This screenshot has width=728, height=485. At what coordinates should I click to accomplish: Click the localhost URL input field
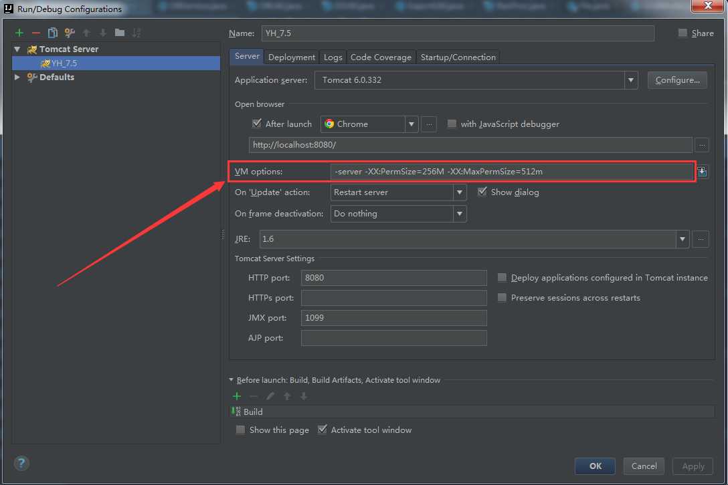[x=470, y=145]
